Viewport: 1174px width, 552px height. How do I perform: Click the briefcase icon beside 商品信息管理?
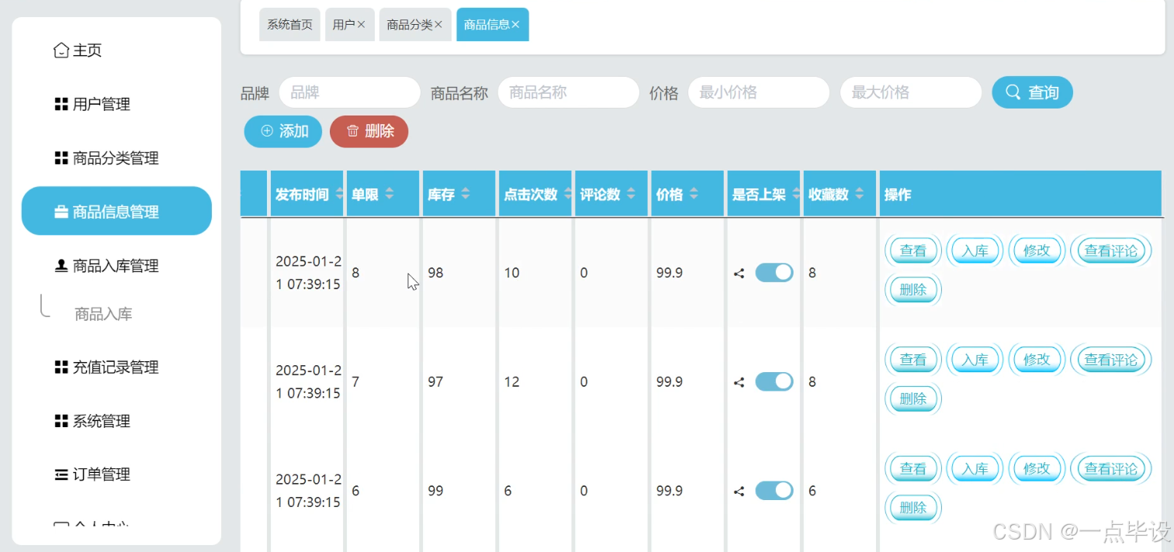(61, 212)
